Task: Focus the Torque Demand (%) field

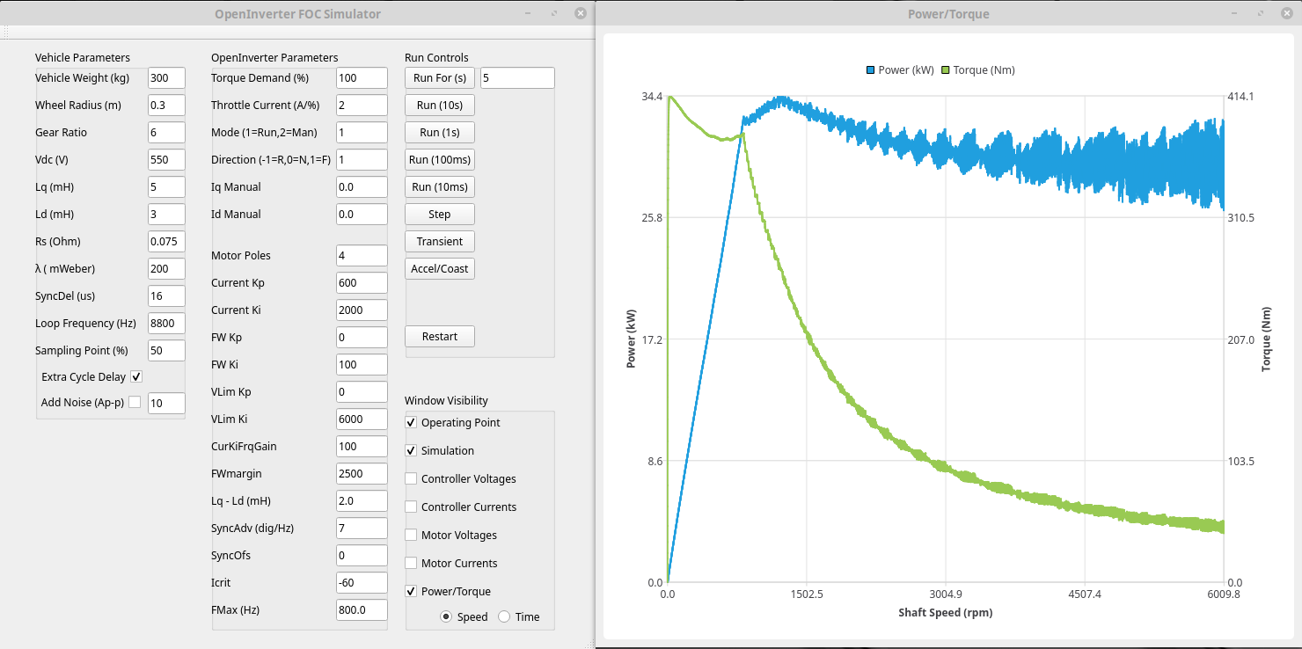Action: click(361, 77)
